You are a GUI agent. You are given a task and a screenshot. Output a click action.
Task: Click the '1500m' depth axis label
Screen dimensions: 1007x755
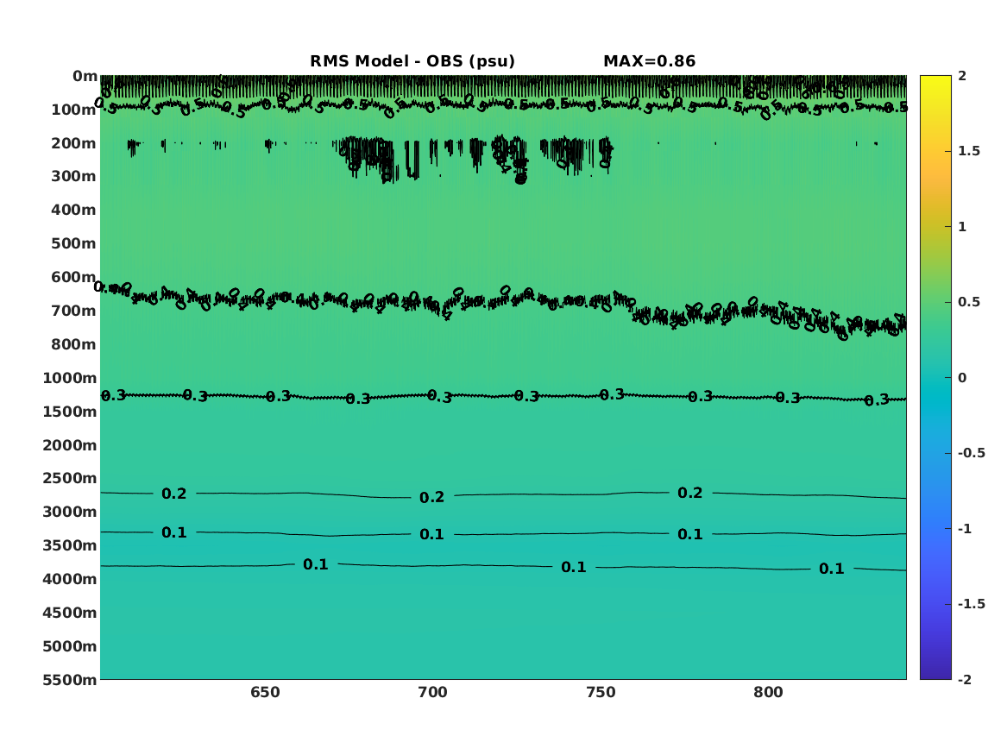(x=70, y=412)
